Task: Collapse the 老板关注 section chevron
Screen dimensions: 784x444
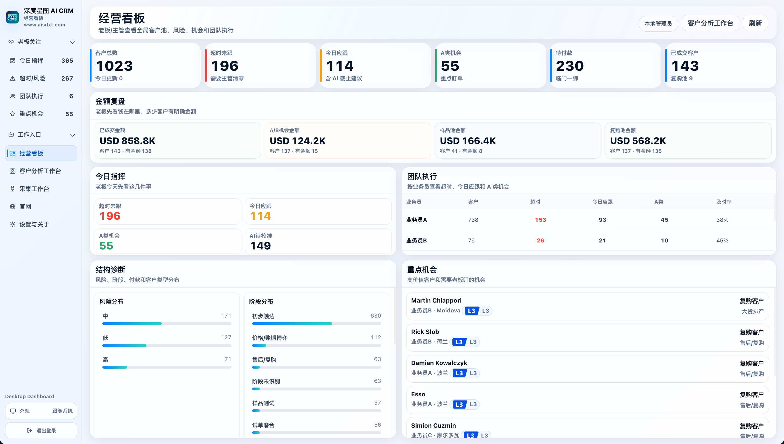Action: [x=73, y=42]
